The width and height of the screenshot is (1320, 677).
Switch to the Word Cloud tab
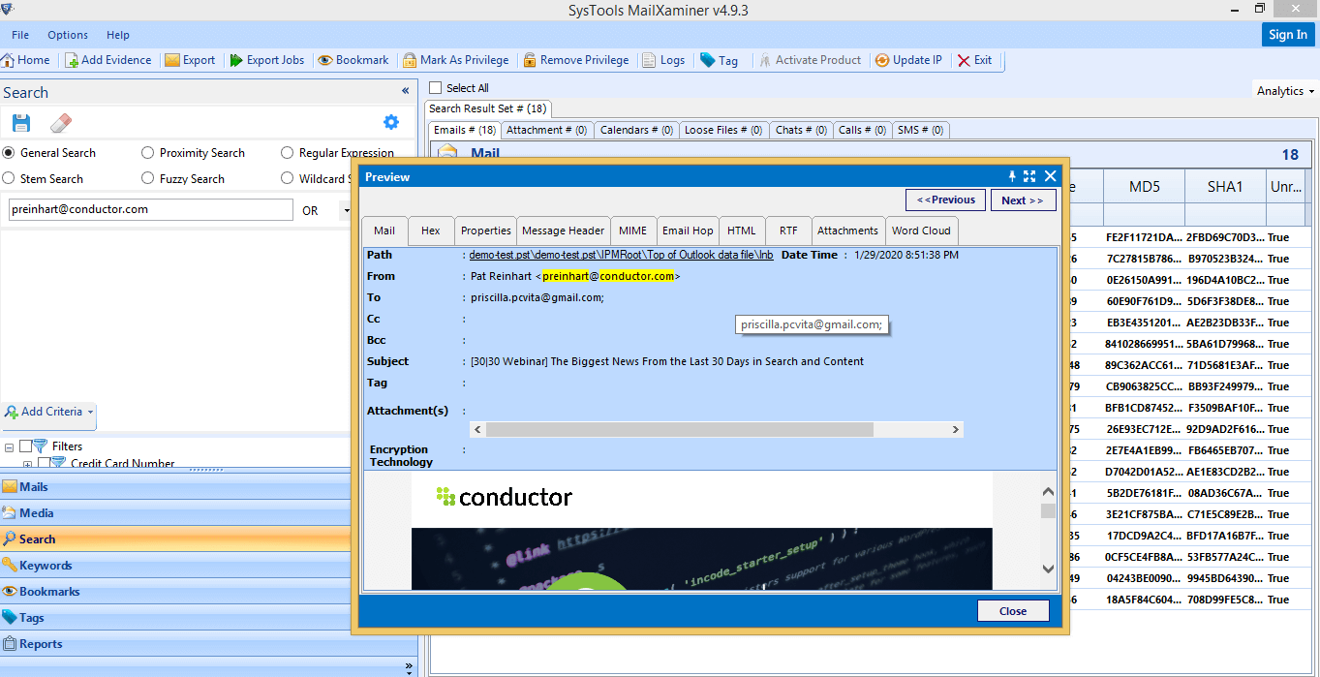tap(921, 231)
